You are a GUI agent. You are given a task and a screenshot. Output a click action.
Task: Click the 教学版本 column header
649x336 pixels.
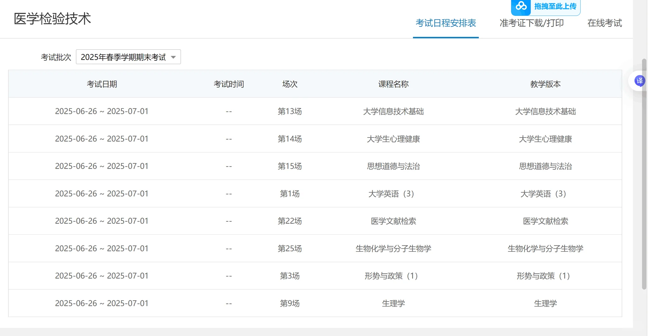(x=545, y=84)
